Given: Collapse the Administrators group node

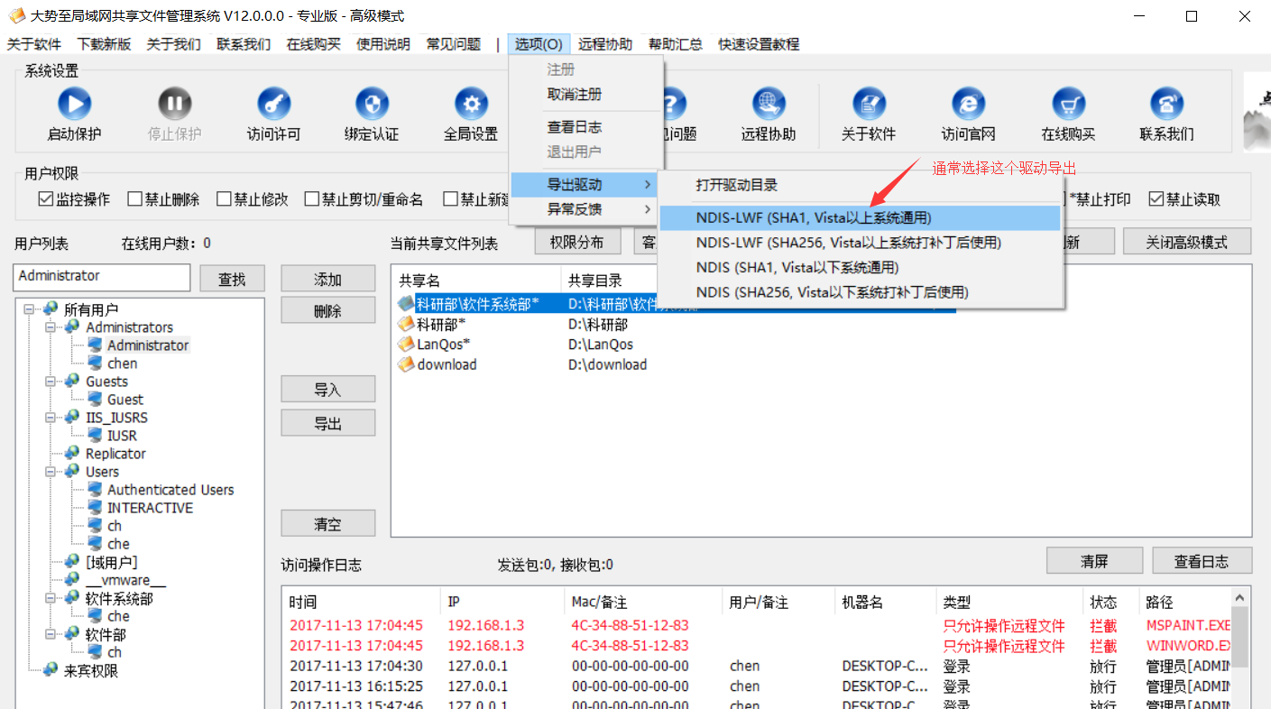Looking at the screenshot, I should [x=51, y=327].
